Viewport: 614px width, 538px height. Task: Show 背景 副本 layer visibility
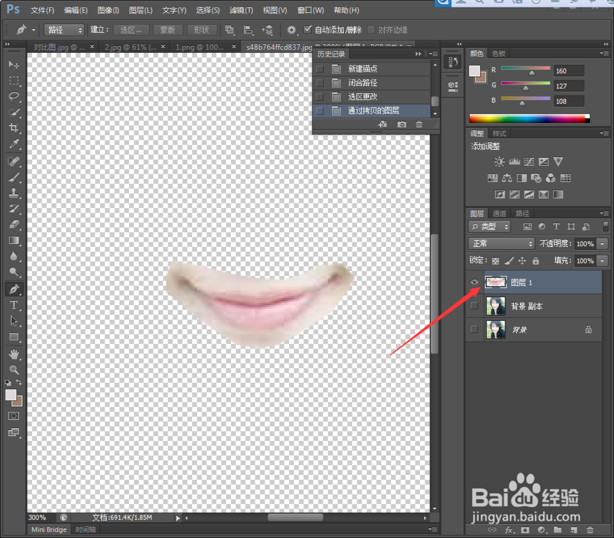click(474, 306)
